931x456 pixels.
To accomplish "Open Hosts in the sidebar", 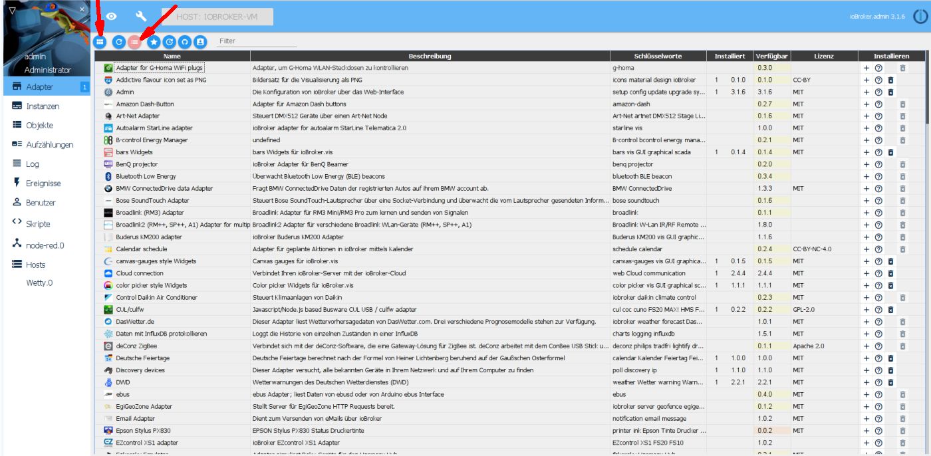I will coord(47,265).
